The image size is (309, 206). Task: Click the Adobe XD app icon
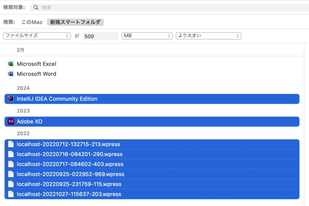point(11,121)
